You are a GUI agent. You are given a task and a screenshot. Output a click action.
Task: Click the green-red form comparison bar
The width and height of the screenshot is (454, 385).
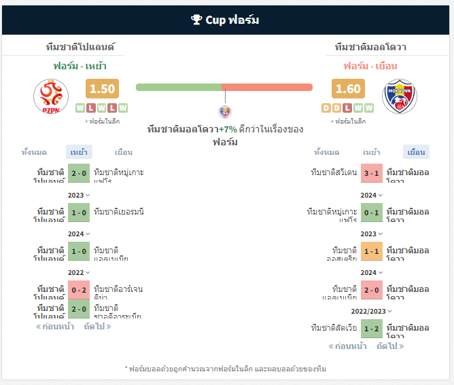click(x=224, y=87)
